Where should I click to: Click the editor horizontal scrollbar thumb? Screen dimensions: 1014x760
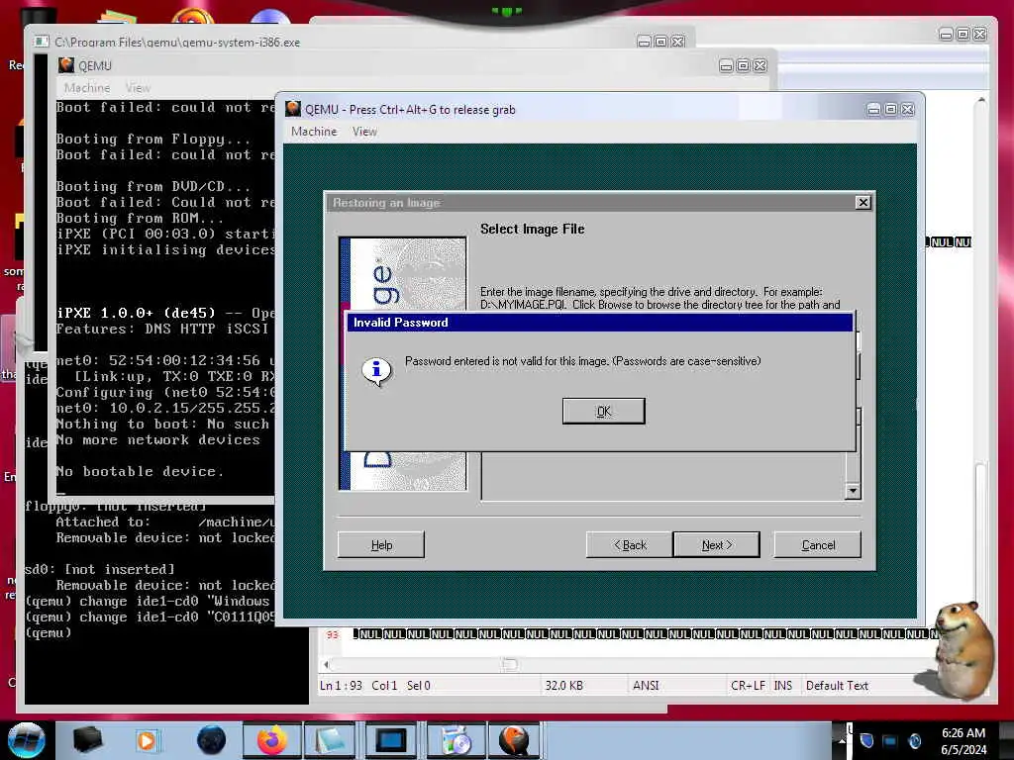click(510, 664)
